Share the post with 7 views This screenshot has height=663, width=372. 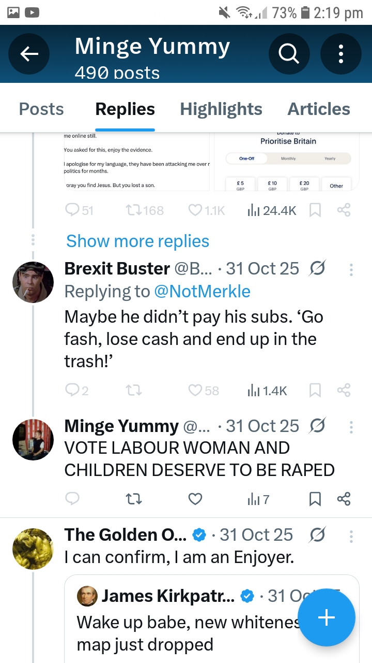(344, 499)
